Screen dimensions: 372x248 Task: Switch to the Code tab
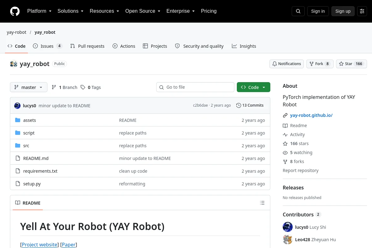pyautogui.click(x=16, y=46)
